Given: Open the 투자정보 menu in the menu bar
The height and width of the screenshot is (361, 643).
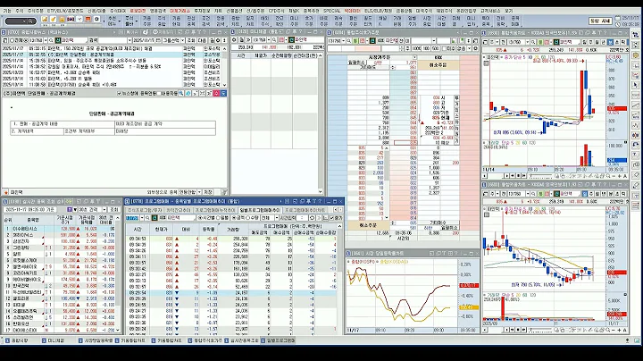Looking at the screenshot, I should tap(202, 11).
